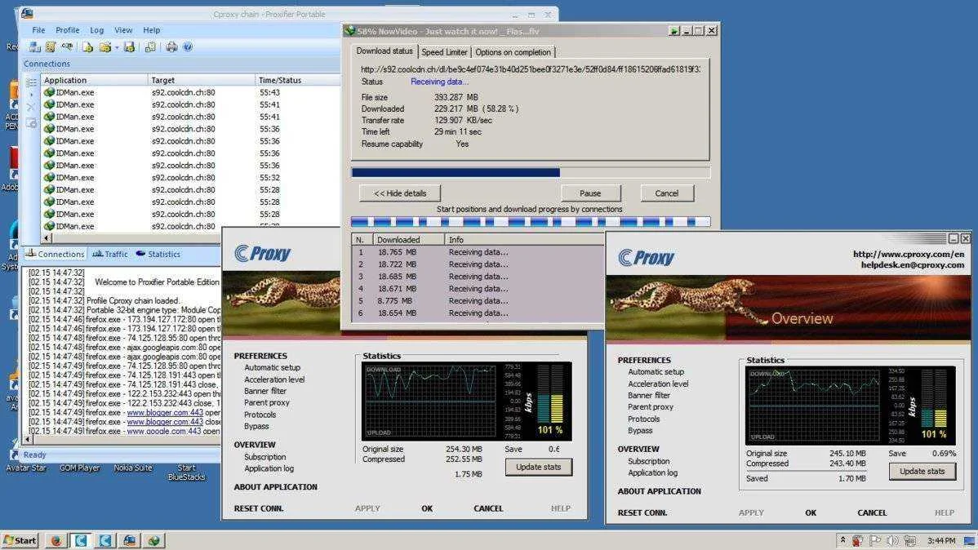
Task: Open the Proxification Rules toolbar icon
Action: click(51, 47)
